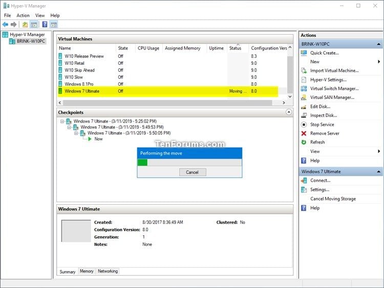Collapse the Checkpoints pane with round arrow
The image size is (384, 288).
tap(289, 112)
